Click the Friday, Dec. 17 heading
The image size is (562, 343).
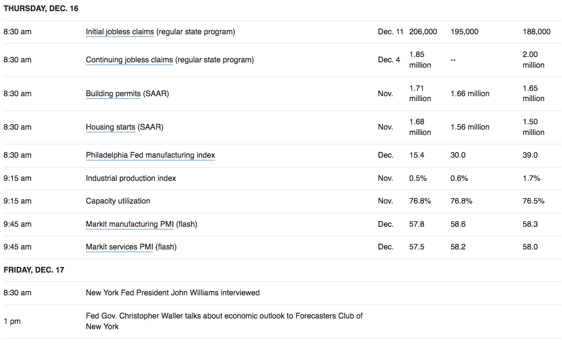click(34, 270)
